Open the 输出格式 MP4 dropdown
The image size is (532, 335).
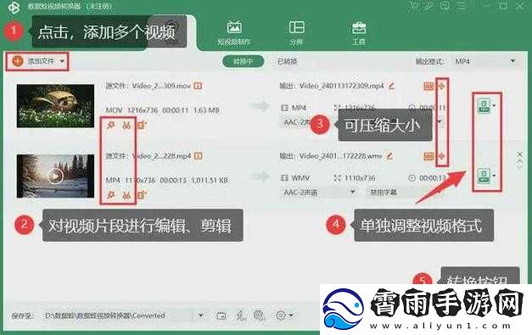pyautogui.click(x=485, y=61)
